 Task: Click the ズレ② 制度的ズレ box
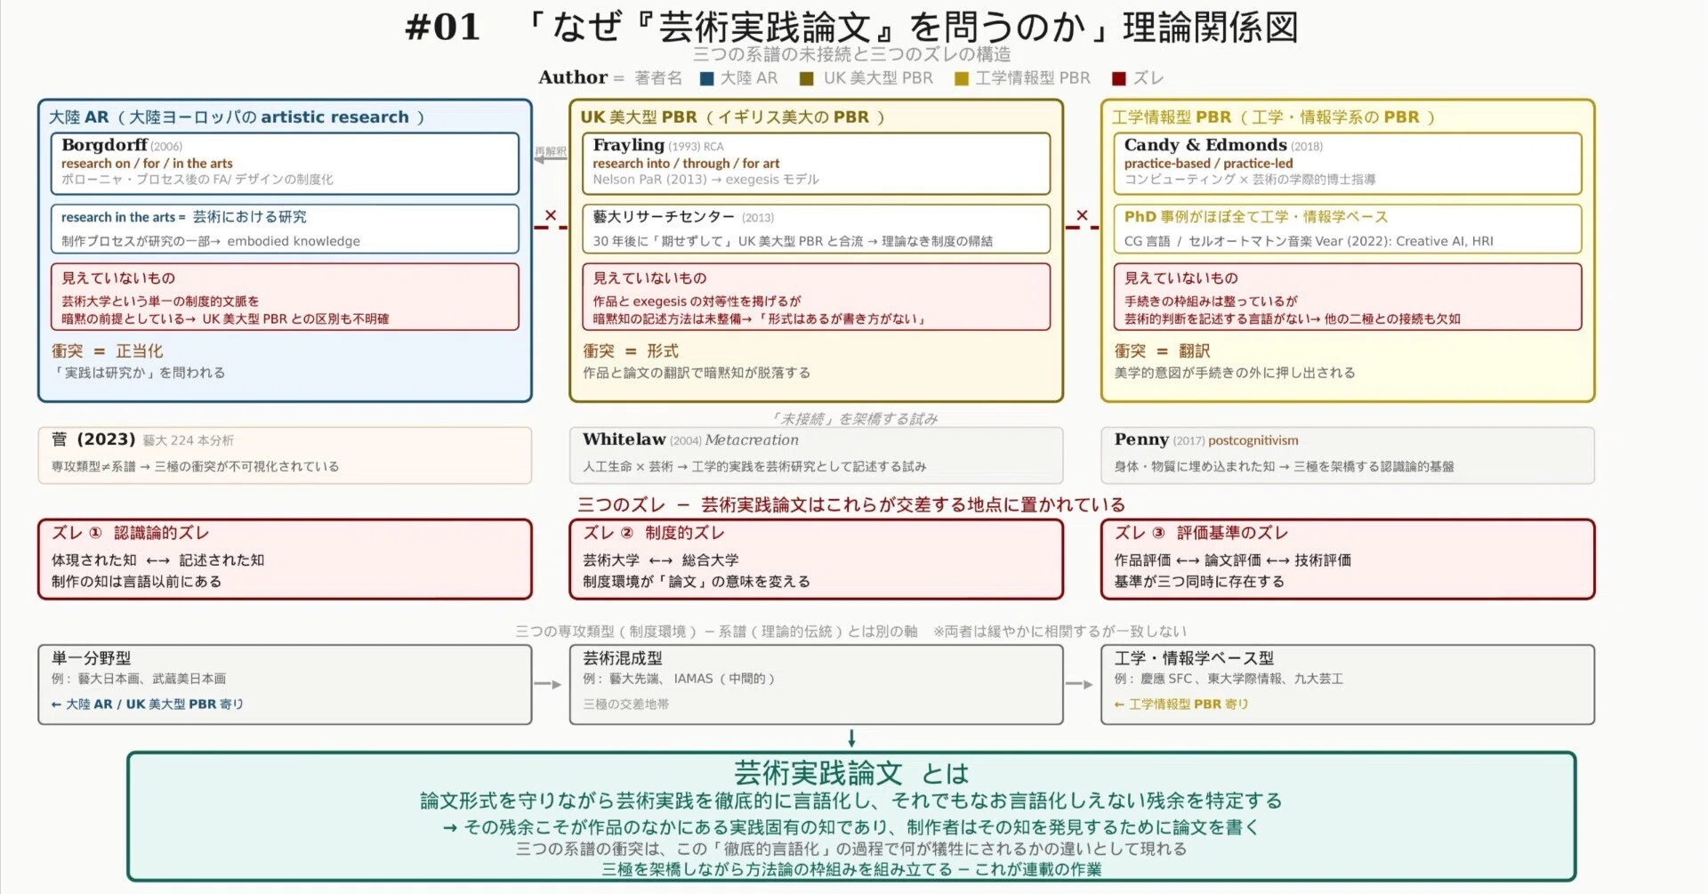817,560
